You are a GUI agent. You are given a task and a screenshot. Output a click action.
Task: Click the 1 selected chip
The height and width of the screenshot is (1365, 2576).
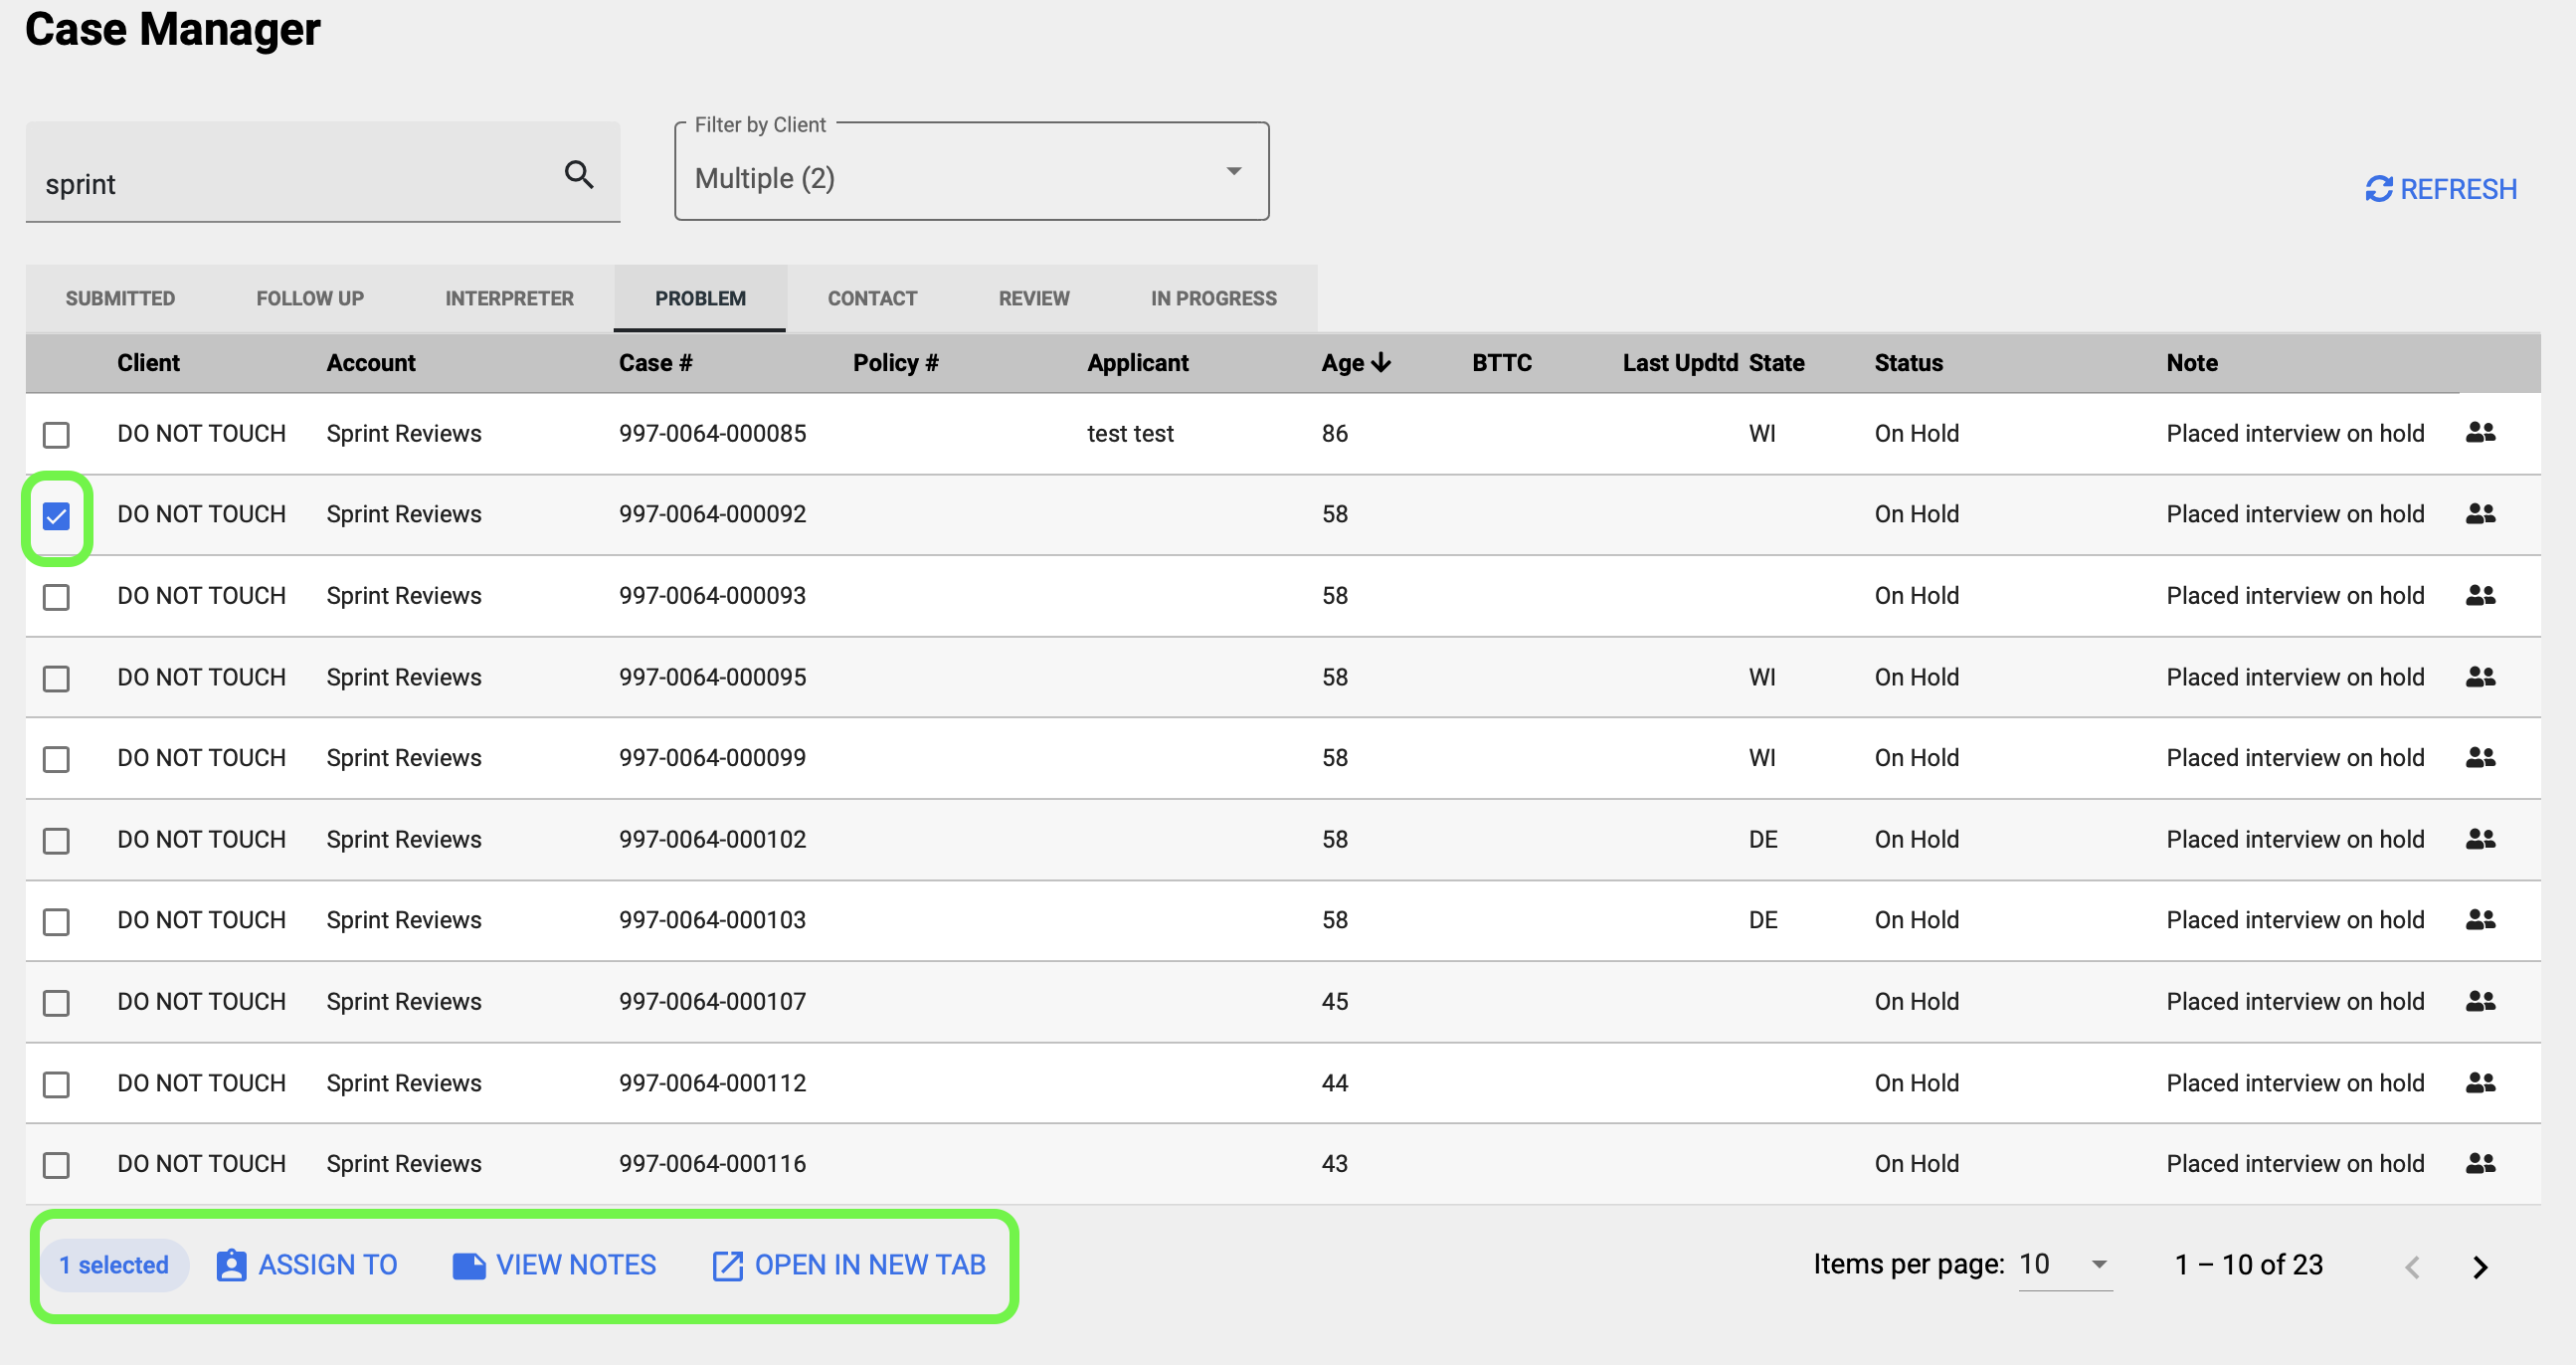(113, 1265)
